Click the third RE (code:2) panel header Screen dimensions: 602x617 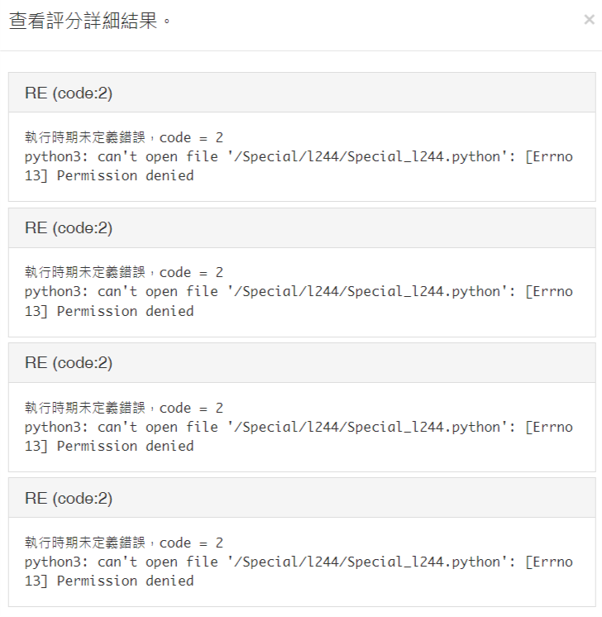pyautogui.click(x=69, y=363)
